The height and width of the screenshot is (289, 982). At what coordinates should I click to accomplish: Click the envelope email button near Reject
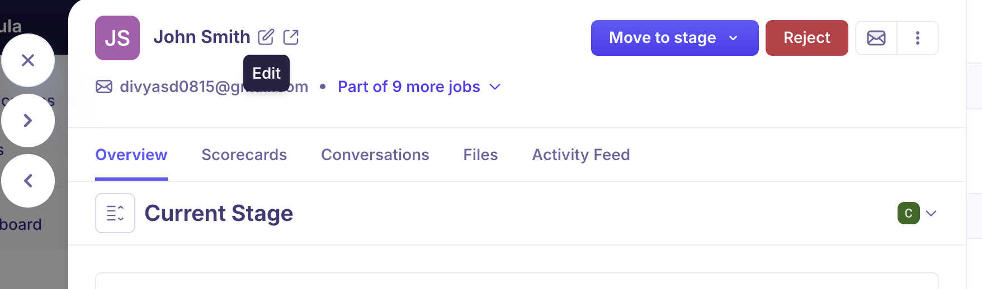(876, 38)
